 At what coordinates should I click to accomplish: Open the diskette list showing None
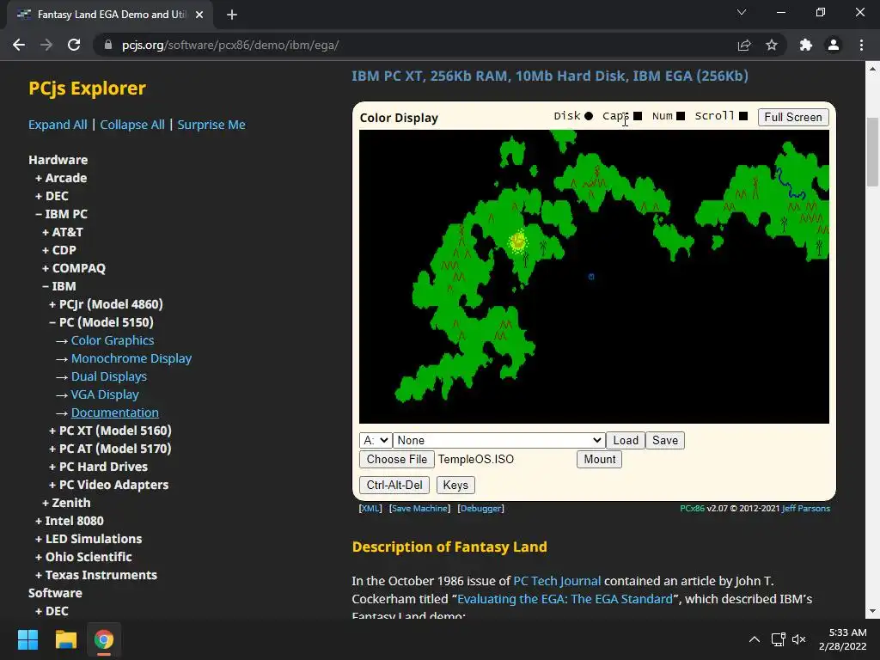[x=499, y=440]
